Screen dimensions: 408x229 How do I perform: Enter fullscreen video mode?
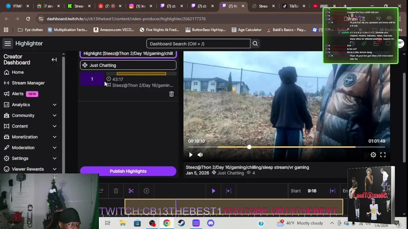(383, 155)
